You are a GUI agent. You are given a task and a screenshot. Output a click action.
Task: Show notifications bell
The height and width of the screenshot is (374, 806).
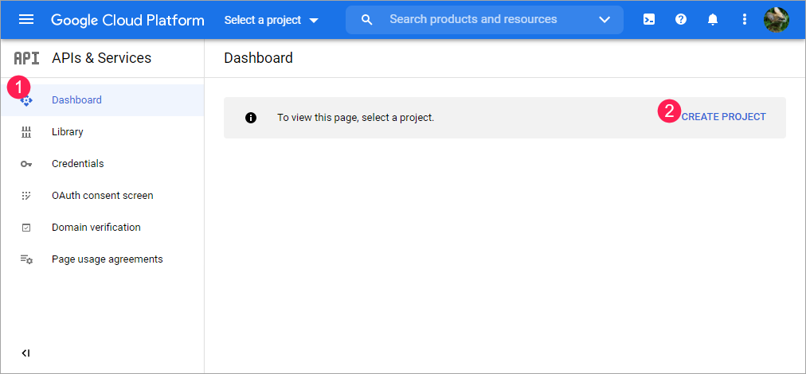click(713, 20)
